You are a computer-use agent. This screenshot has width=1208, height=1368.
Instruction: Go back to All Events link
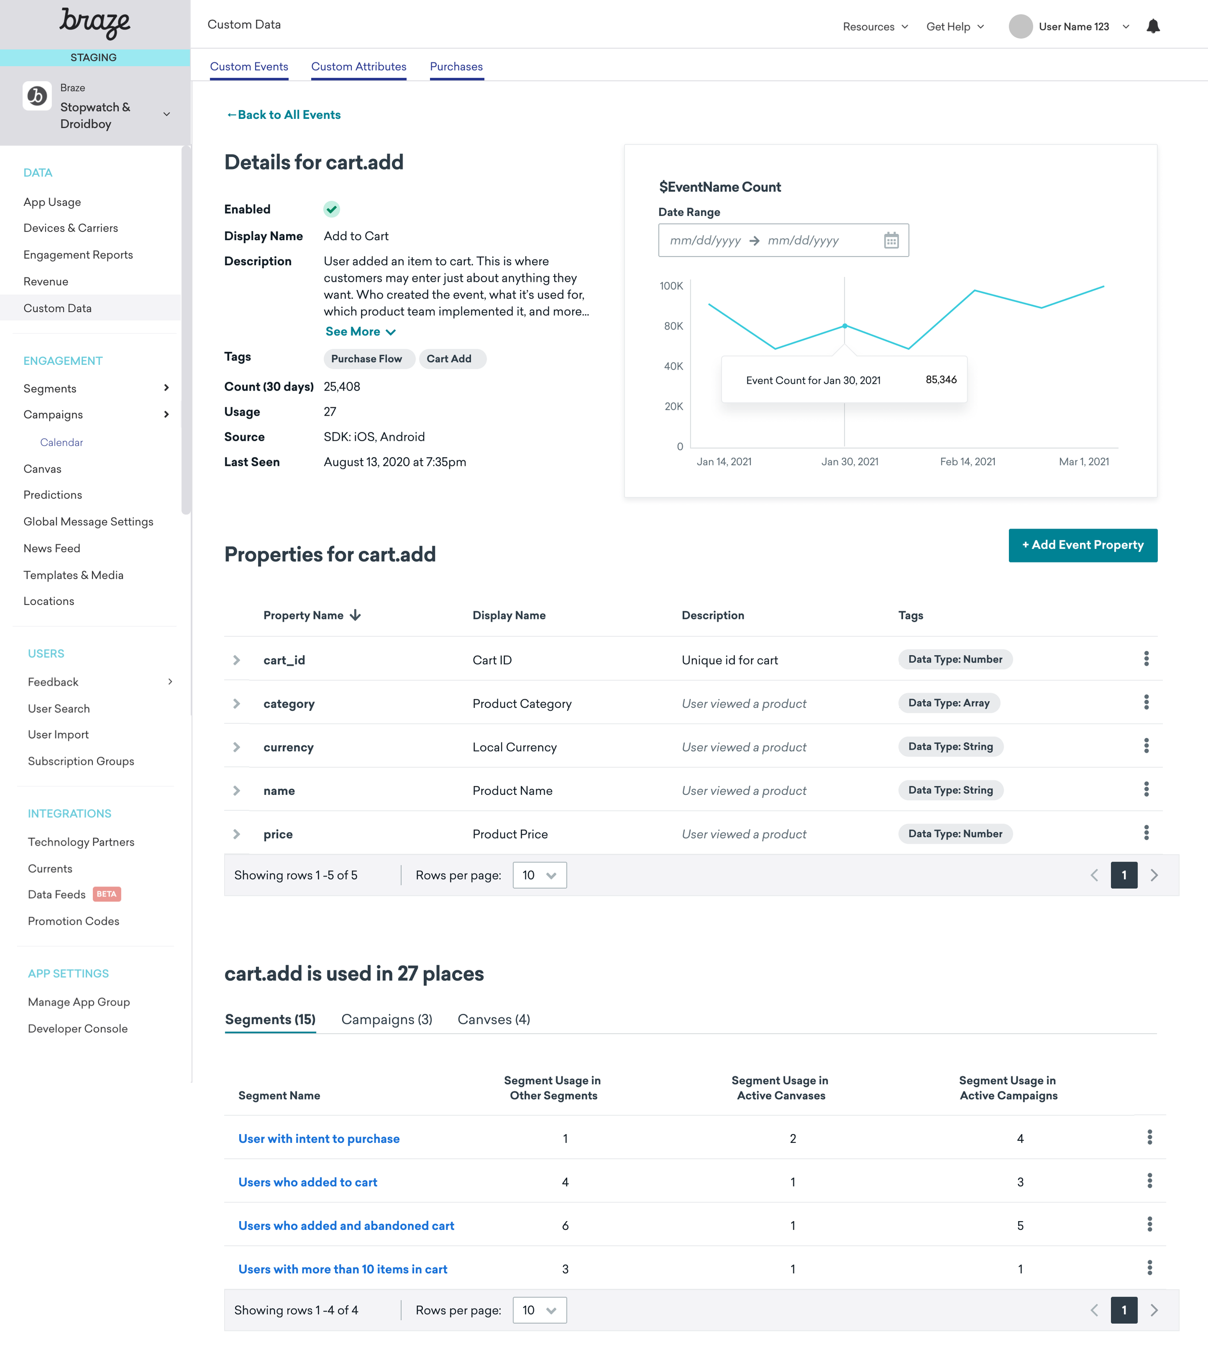pyautogui.click(x=284, y=115)
